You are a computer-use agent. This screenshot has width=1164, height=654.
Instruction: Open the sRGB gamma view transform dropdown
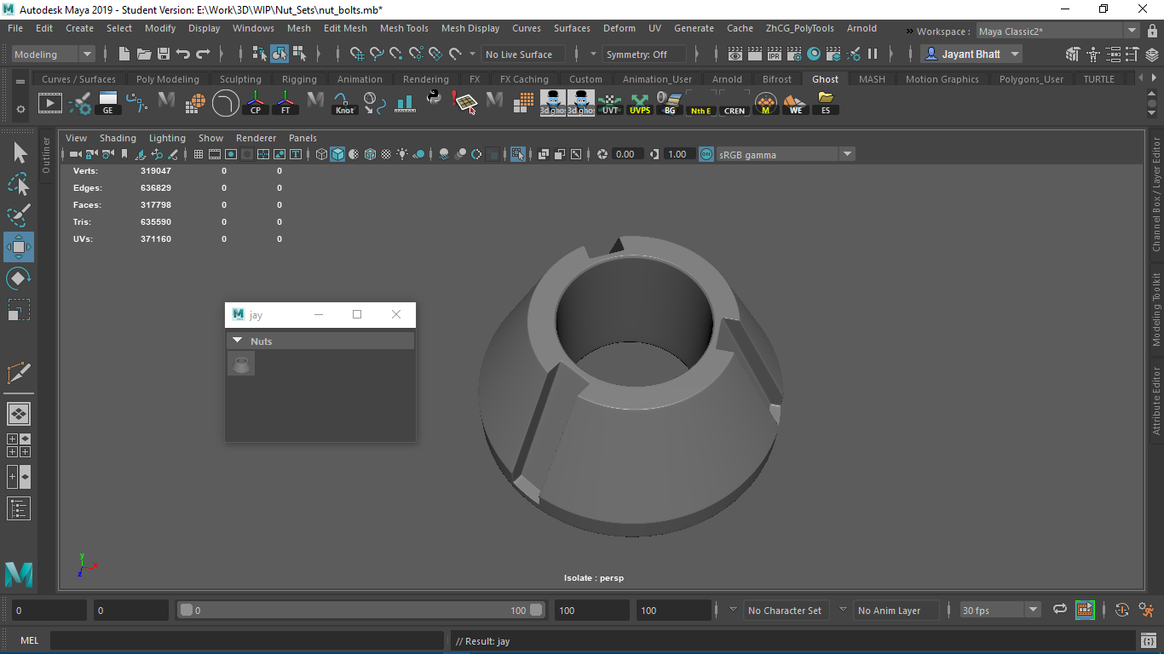tap(786, 154)
